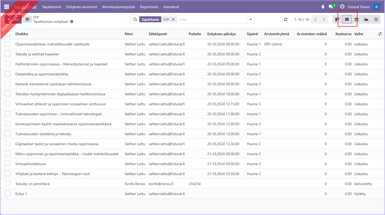Viewport: 385px width, 215px height.
Task: Tick the checkbox for Tekoäly ja eettiset haasteet
Action: point(8,54)
